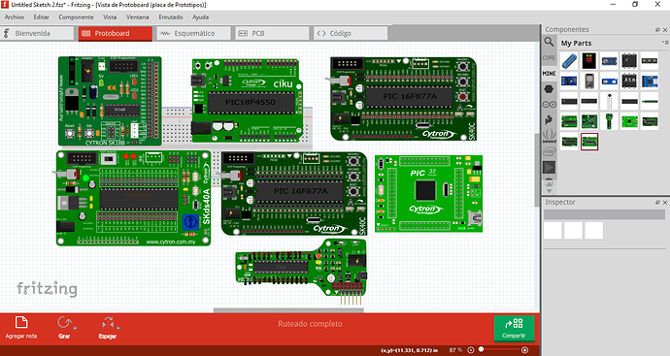The image size is (670, 356).
Task: Switch to the Esquemático tab
Action: coord(193,33)
